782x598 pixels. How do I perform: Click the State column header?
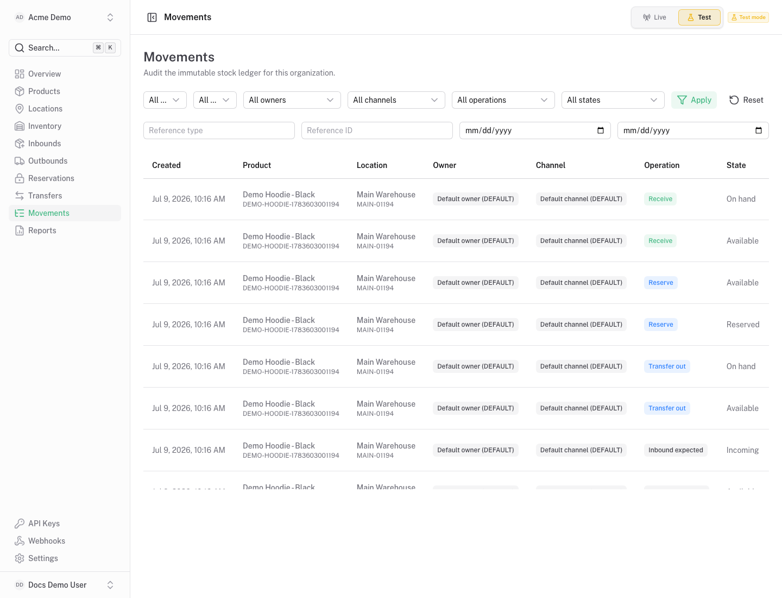736,165
